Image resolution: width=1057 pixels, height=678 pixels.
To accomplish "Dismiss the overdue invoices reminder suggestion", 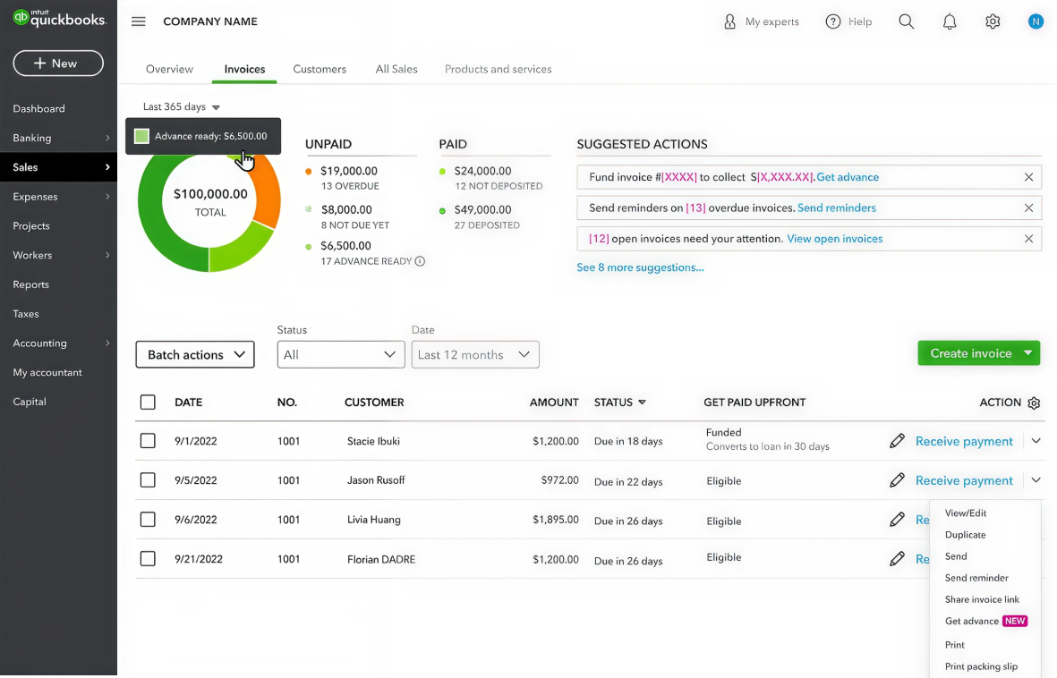I will tap(1028, 208).
